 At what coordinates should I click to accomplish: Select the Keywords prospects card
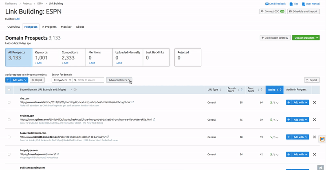coord(46,57)
